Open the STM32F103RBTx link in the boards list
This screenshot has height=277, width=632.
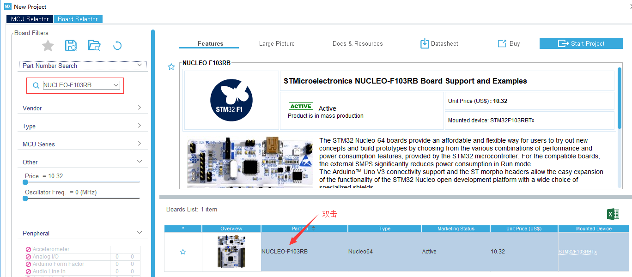click(x=577, y=252)
